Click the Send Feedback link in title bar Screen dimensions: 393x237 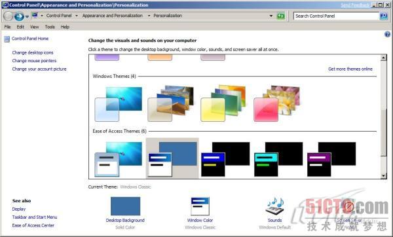tap(355, 5)
